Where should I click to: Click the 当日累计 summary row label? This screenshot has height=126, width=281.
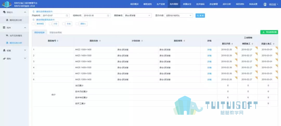click(x=79, y=86)
